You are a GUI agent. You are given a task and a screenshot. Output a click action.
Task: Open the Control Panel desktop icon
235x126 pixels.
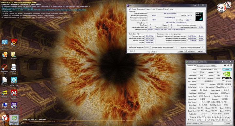(5, 44)
